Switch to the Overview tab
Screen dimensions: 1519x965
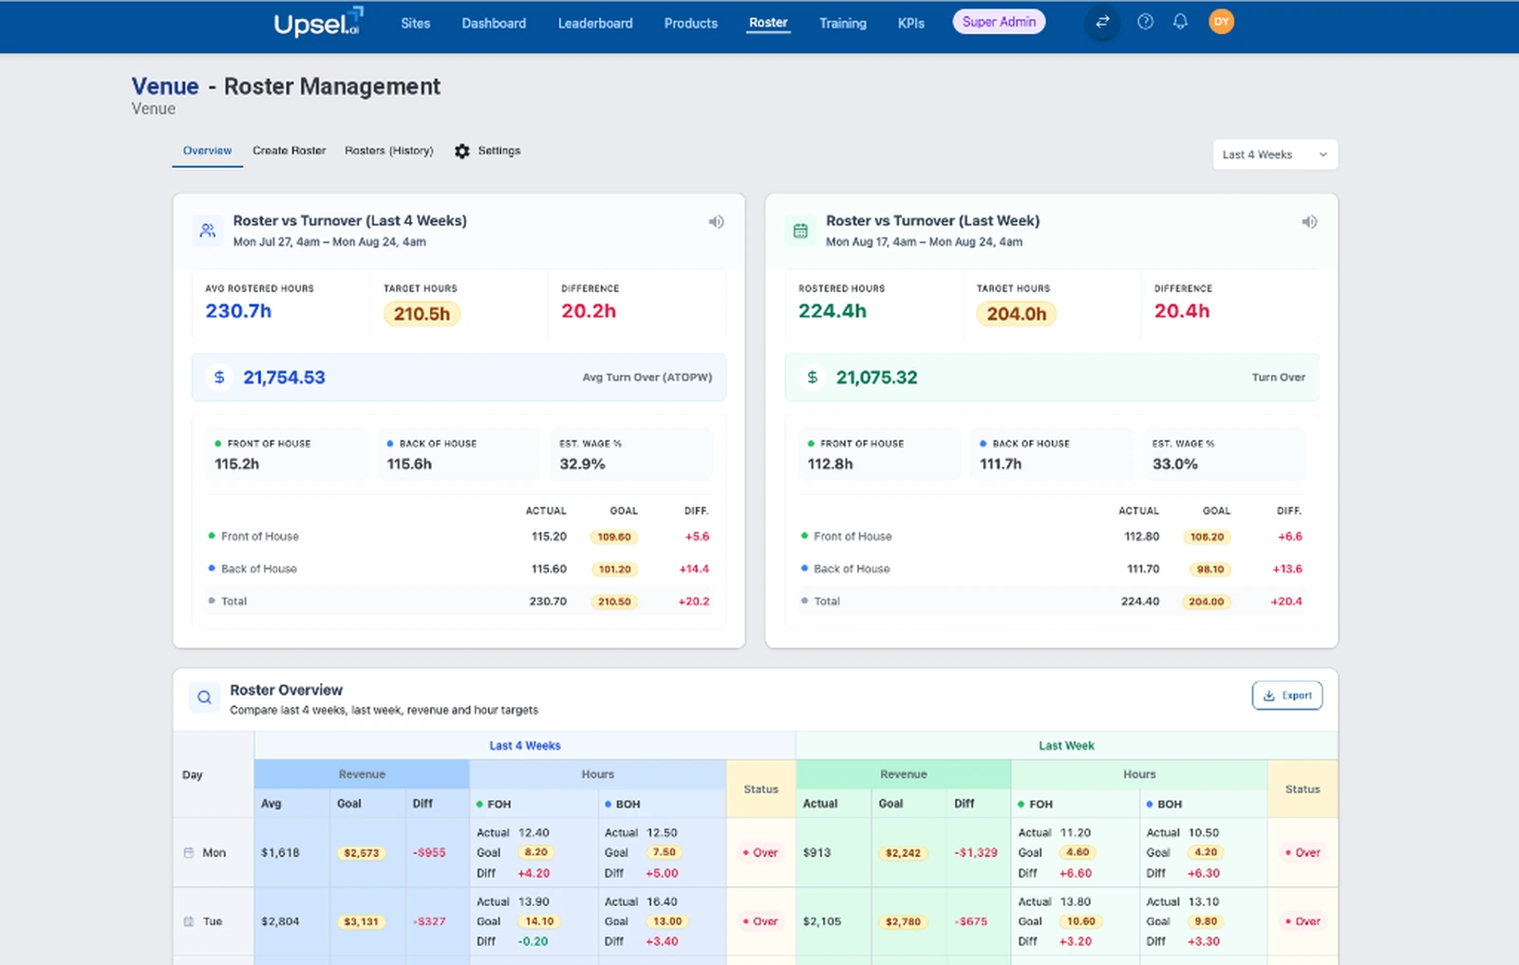[207, 151]
